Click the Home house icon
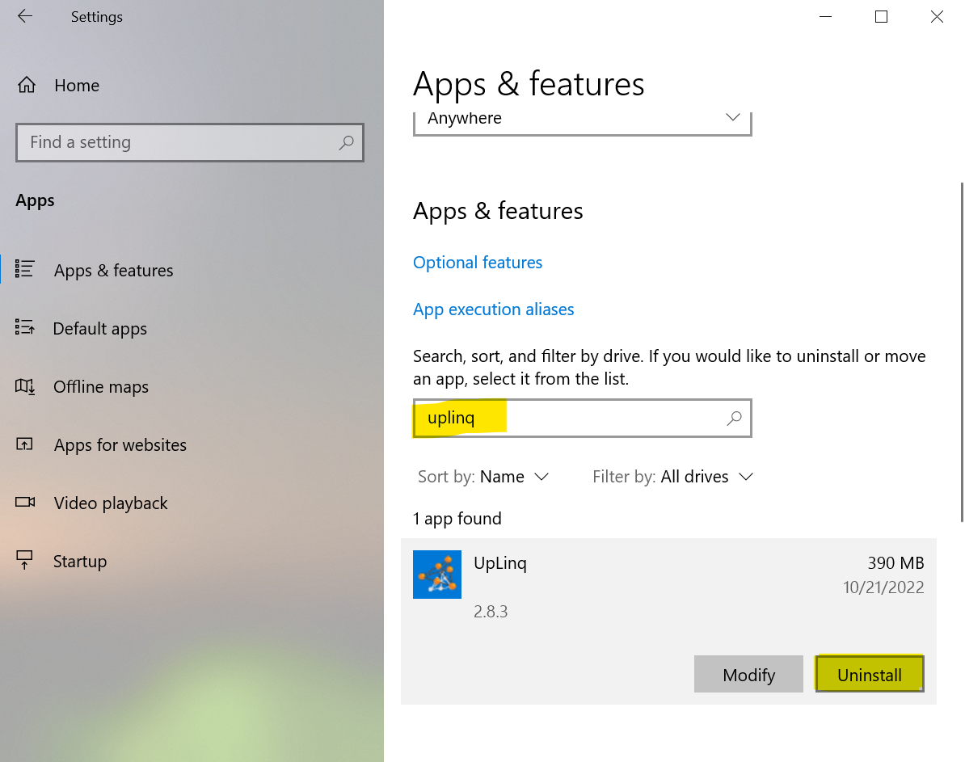Screen dimensions: 965x762 27,84
